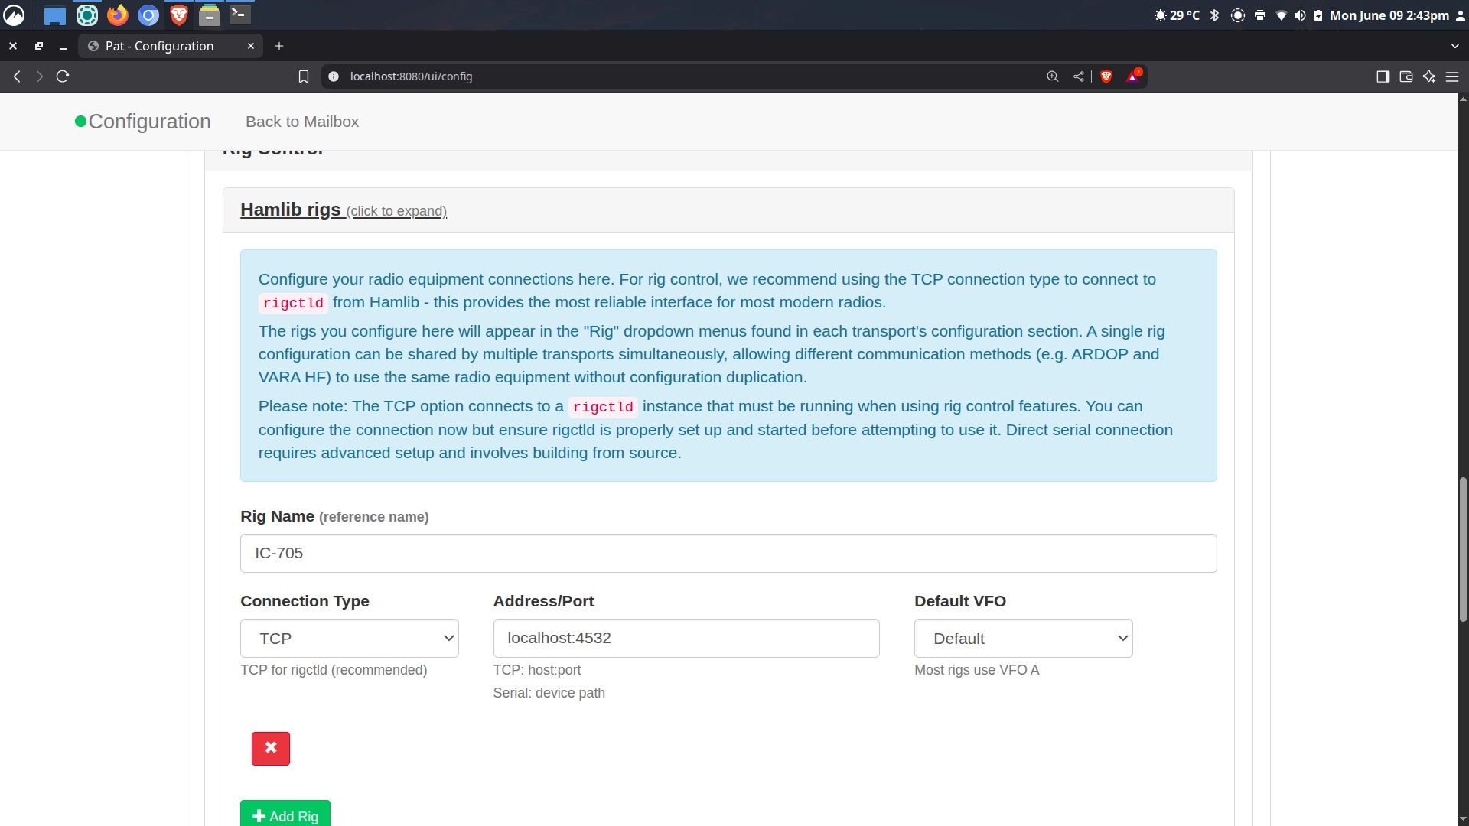Open the system application menu logo
The width and height of the screenshot is (1469, 826).
14,15
